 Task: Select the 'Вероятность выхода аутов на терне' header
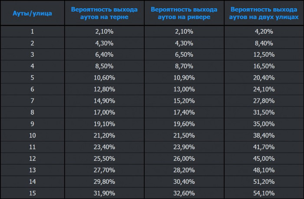[104, 13]
